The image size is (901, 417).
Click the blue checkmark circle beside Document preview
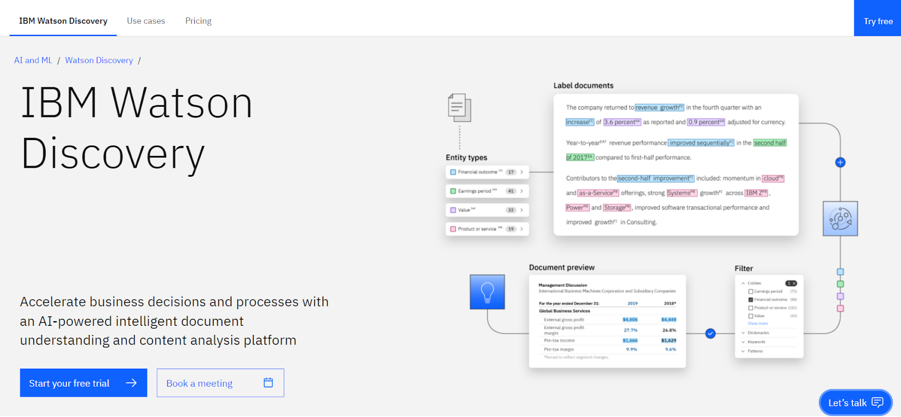coord(711,334)
